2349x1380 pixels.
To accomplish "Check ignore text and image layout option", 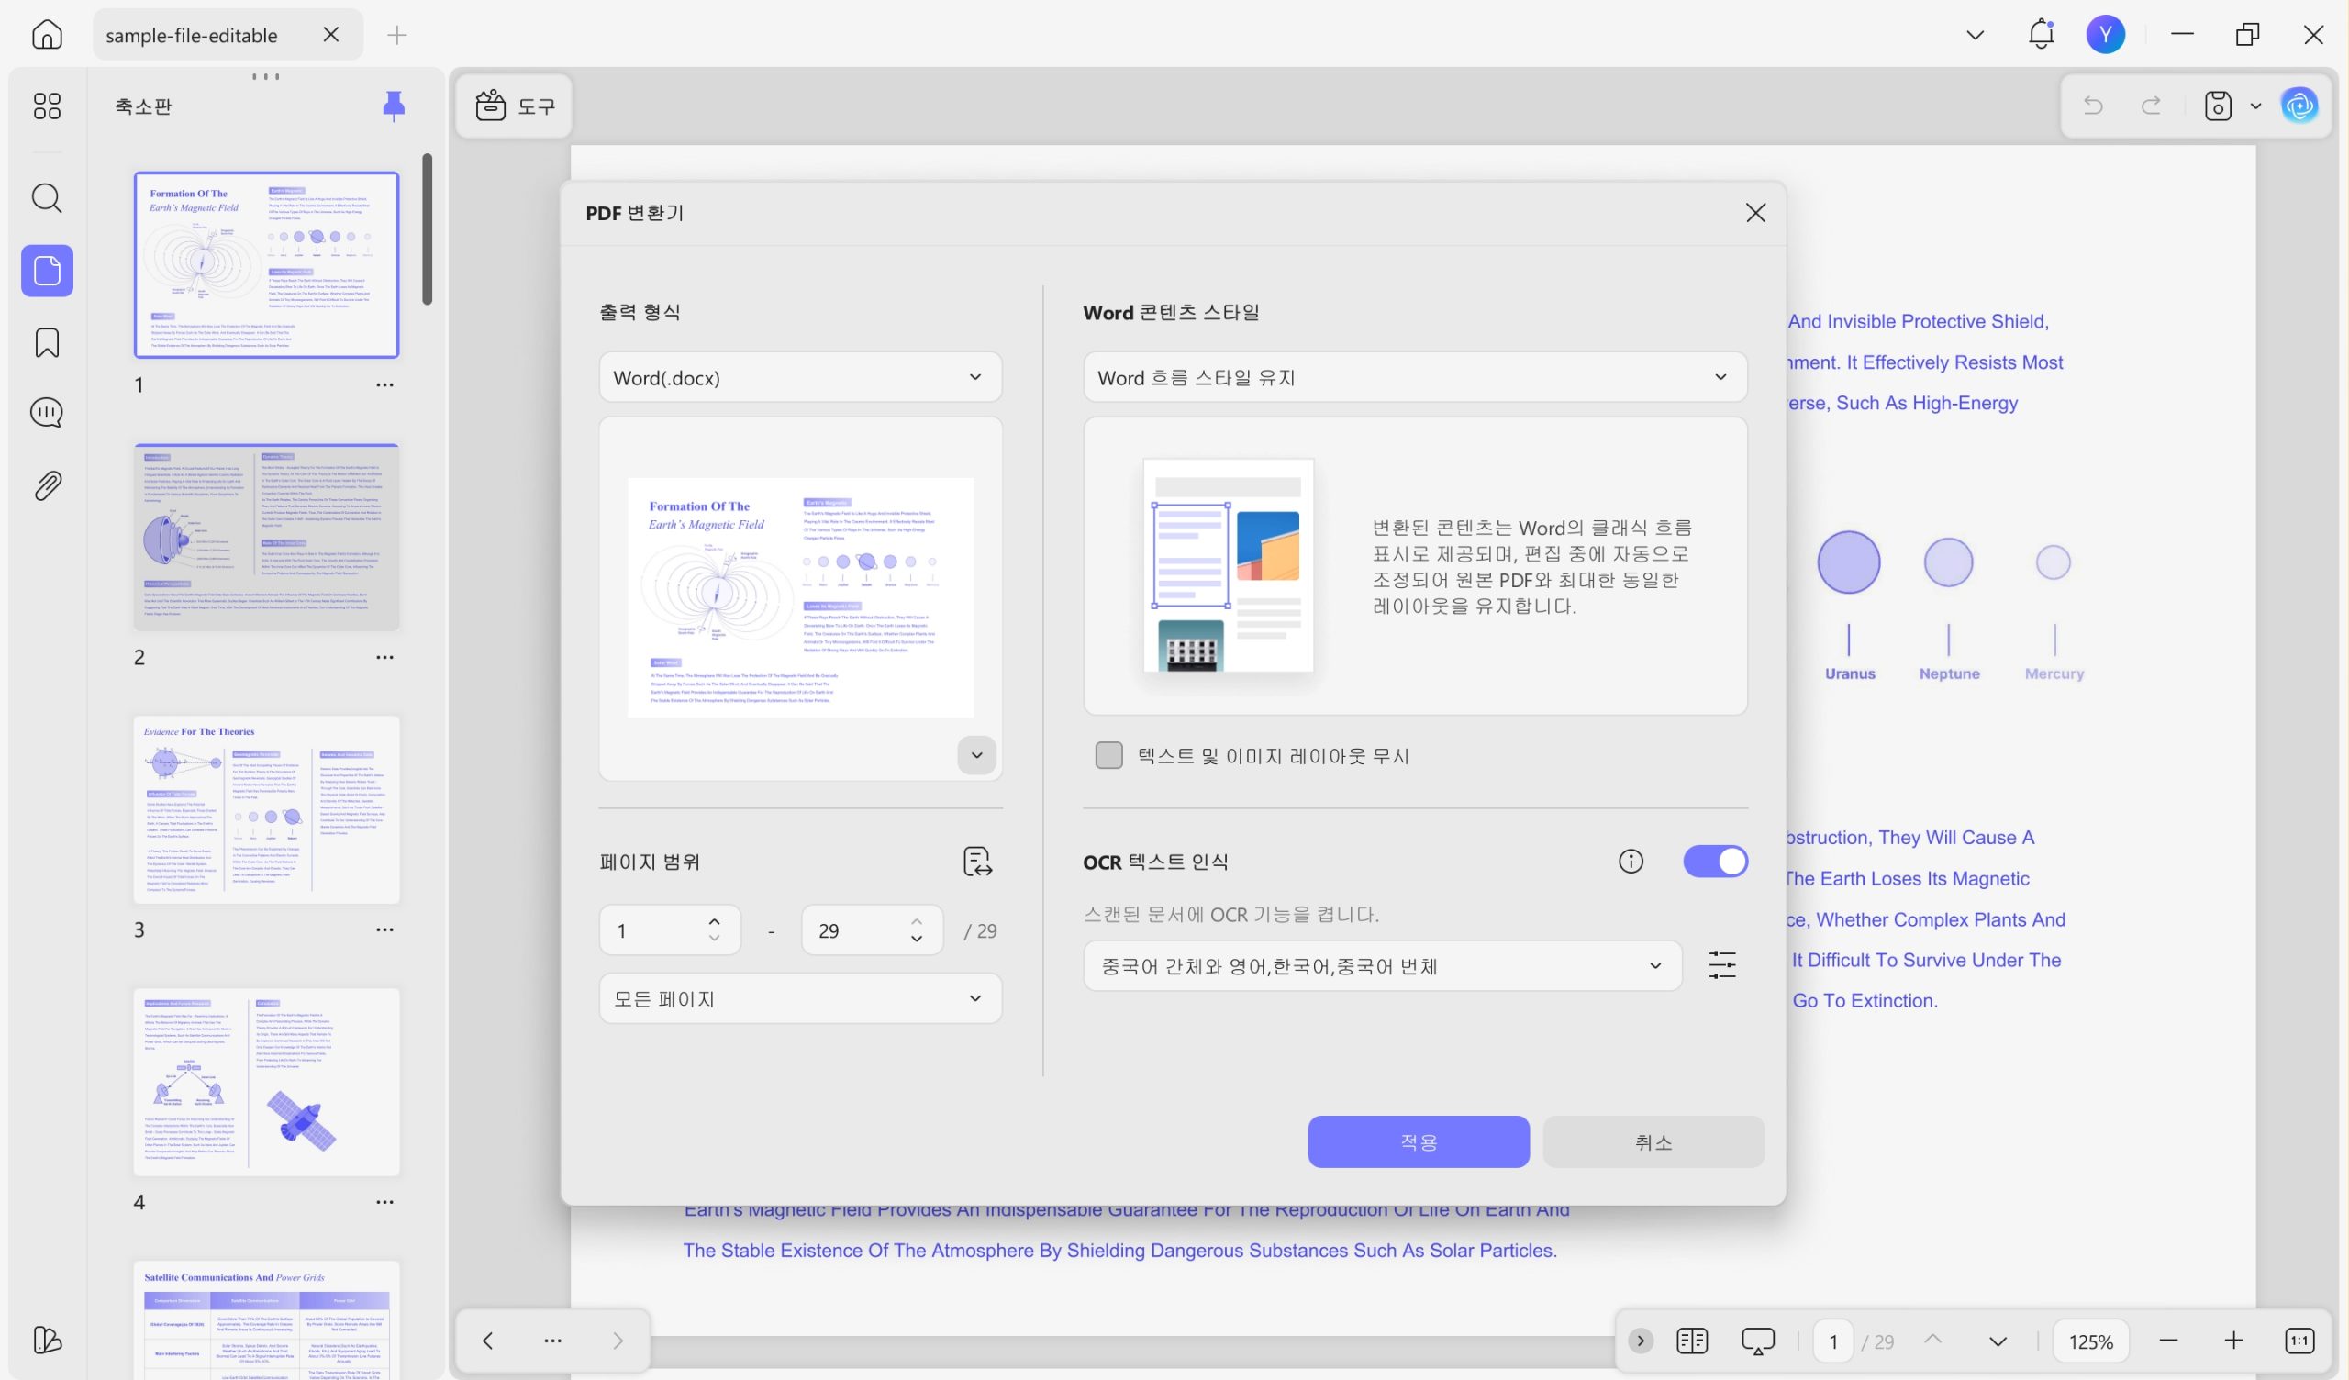I will (x=1108, y=755).
